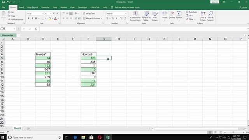
Task: Click the Windows taskbar search box
Action: coord(35,137)
